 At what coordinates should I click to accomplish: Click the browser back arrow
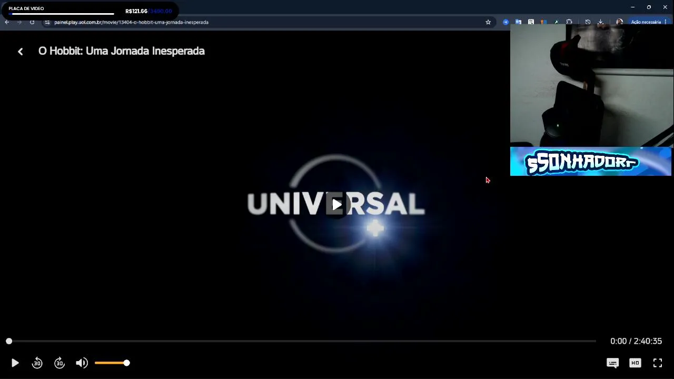click(7, 22)
